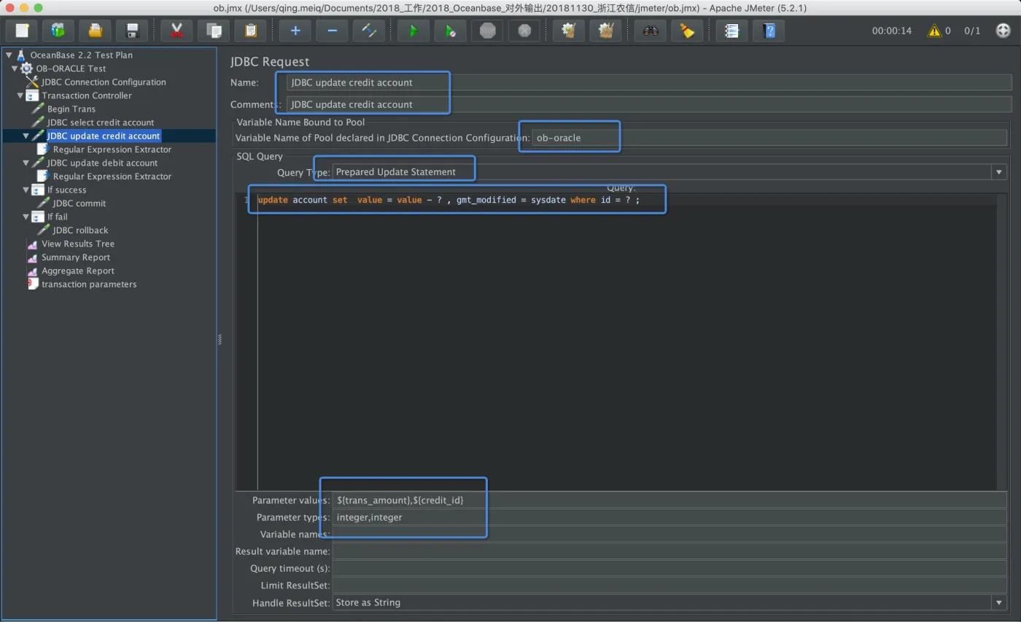1021x622 pixels.
Task: Click the Clear All brooms icon
Action: 606,31
